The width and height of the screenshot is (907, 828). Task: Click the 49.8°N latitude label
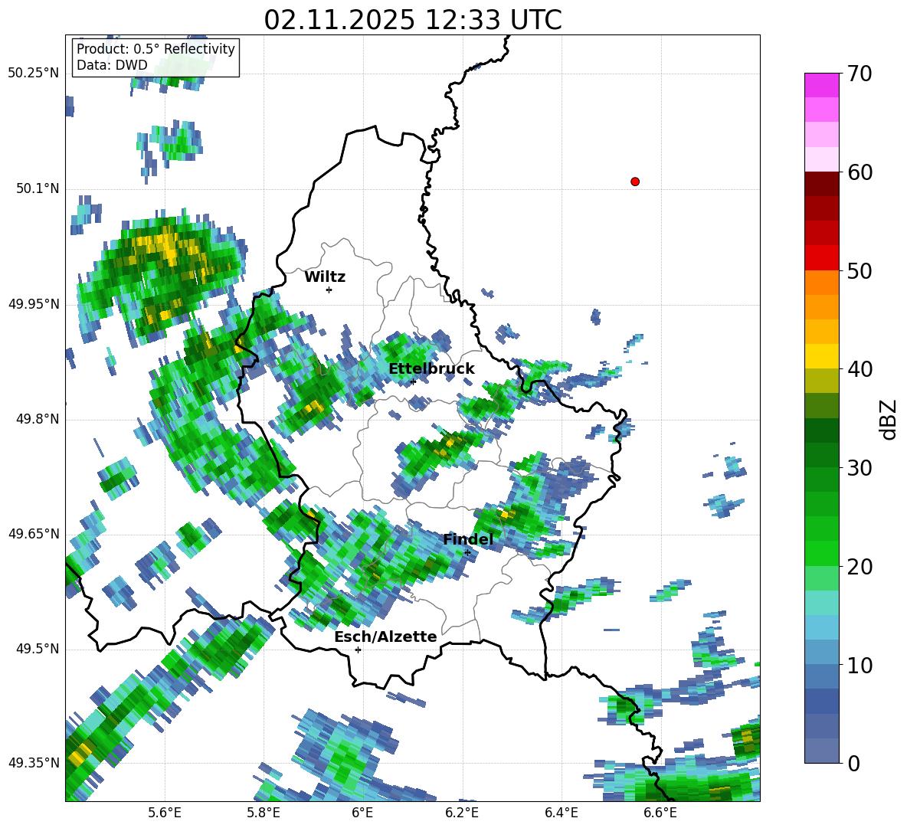click(38, 419)
